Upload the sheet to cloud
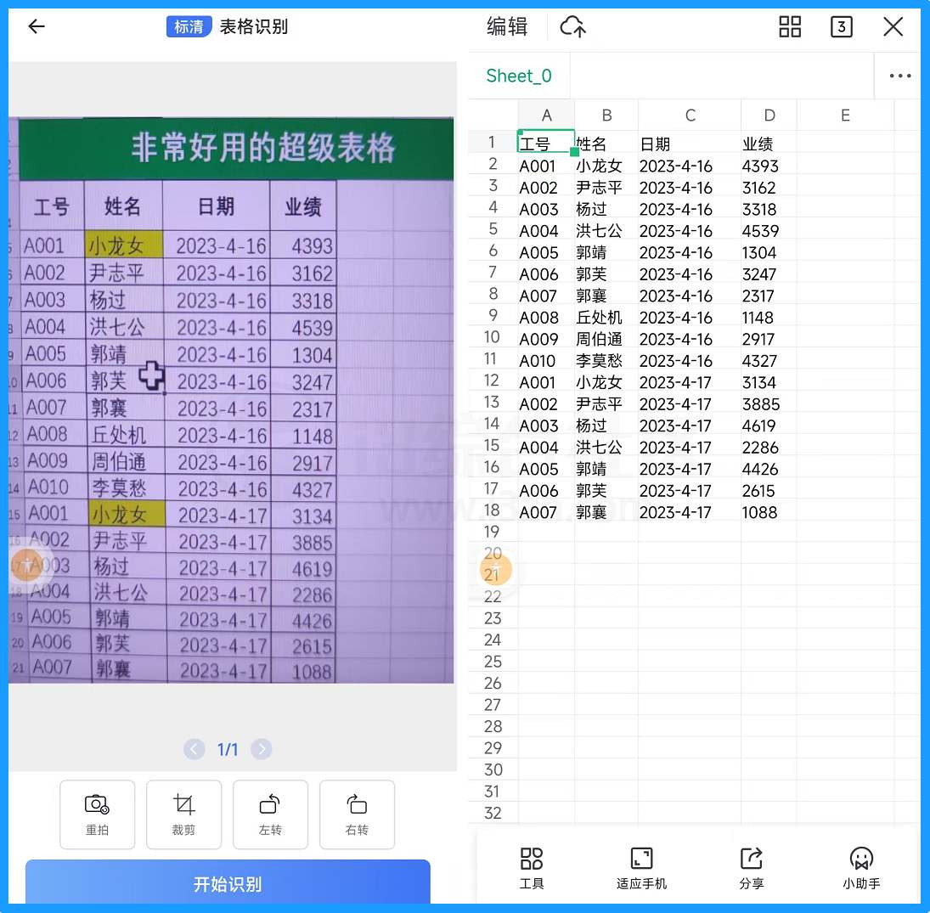The width and height of the screenshot is (930, 913). (572, 26)
